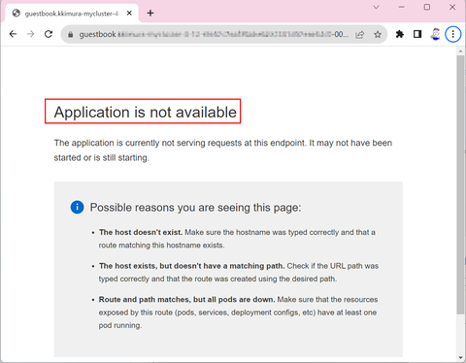Screen dimensions: 466x363
Task: Click the 'Application is not available' heading
Action: (146, 113)
